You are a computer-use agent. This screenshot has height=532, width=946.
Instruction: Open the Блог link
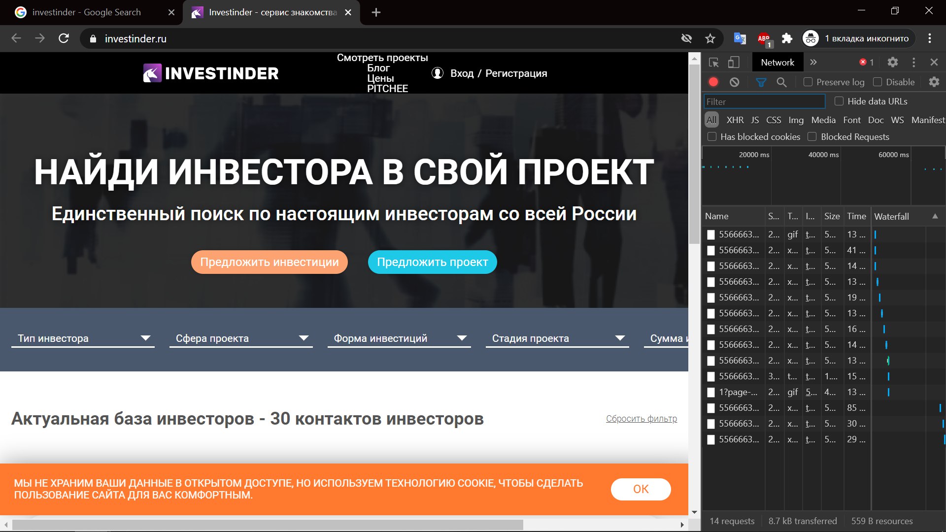(x=378, y=68)
